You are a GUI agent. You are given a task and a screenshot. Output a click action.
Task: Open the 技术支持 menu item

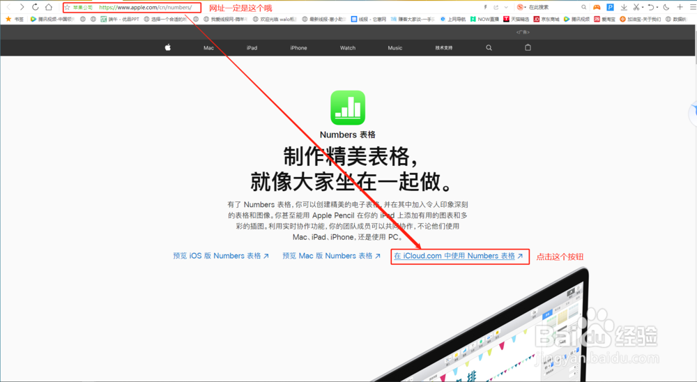pos(443,48)
